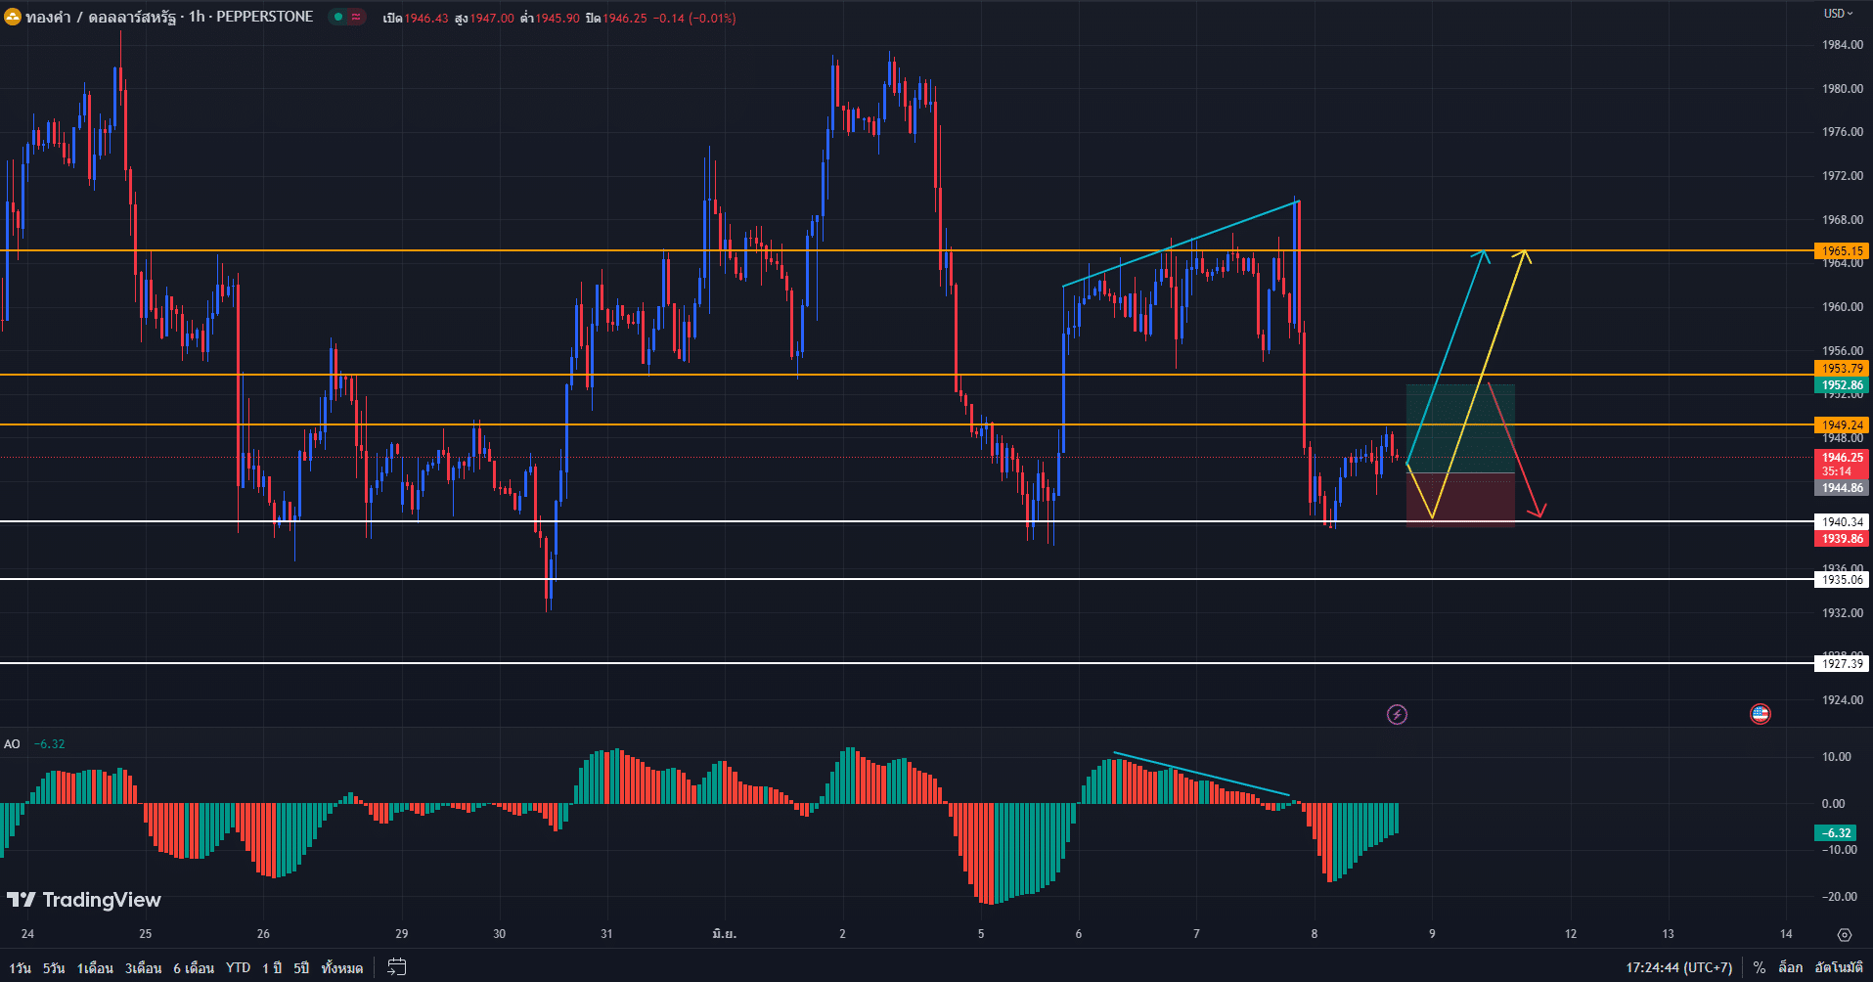Toggle ล็อก (log) scale
The width and height of the screenshot is (1873, 982).
pos(1790,967)
